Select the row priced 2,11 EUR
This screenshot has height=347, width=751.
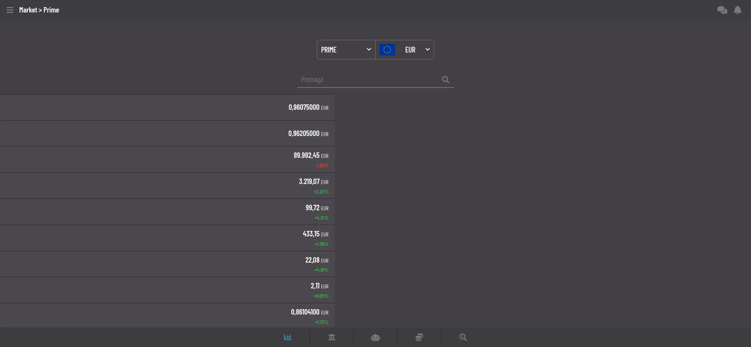coord(167,290)
